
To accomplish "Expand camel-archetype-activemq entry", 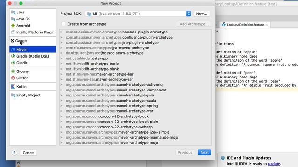I will click(x=61, y=85).
